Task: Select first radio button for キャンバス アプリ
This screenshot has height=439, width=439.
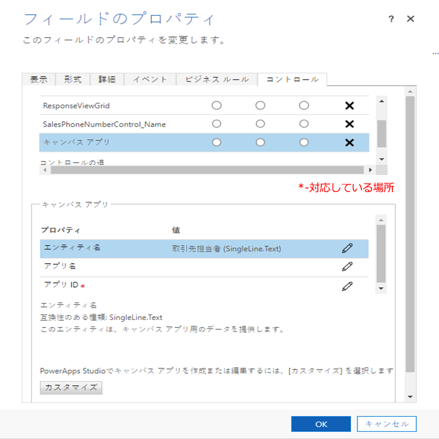Action: coord(217,142)
